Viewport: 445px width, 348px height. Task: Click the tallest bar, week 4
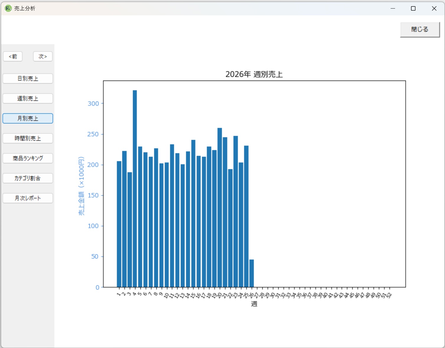pos(135,189)
